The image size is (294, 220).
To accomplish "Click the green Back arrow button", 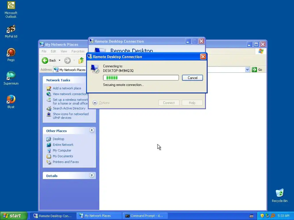I will coord(45,60).
